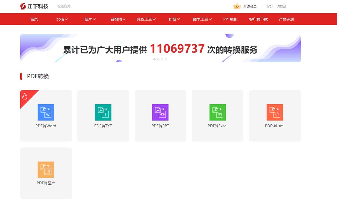337x203 pixels.
Task: Open 客户端下载 in the navigation bar
Action: 258,19
